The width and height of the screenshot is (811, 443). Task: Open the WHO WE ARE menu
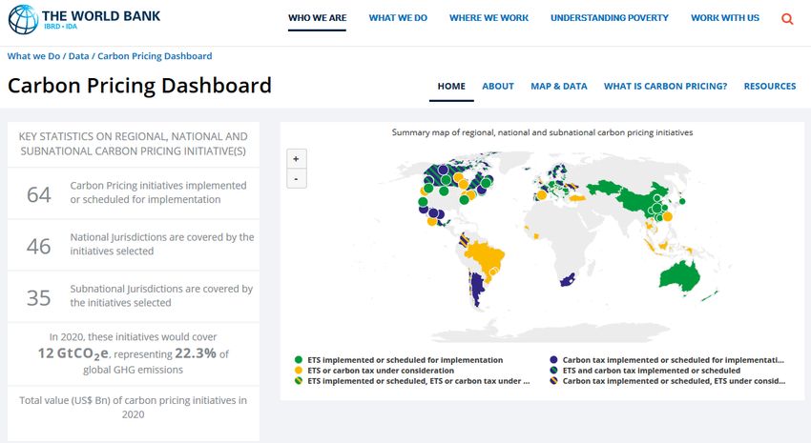[x=317, y=17]
